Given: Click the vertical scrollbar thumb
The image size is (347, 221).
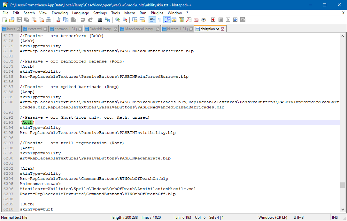Looking at the screenshot, I should (x=343, y=185).
